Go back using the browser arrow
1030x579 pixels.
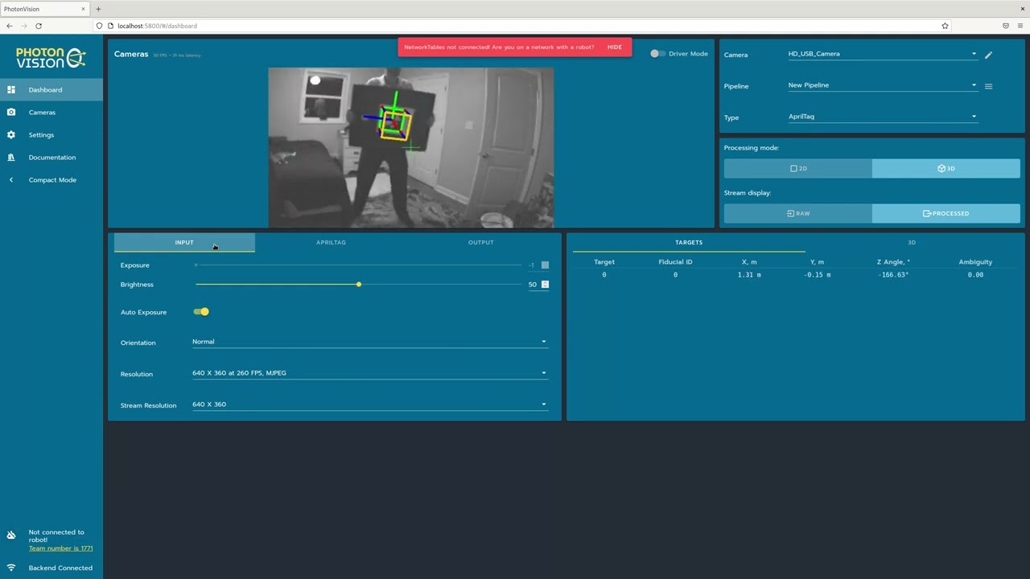coord(10,26)
